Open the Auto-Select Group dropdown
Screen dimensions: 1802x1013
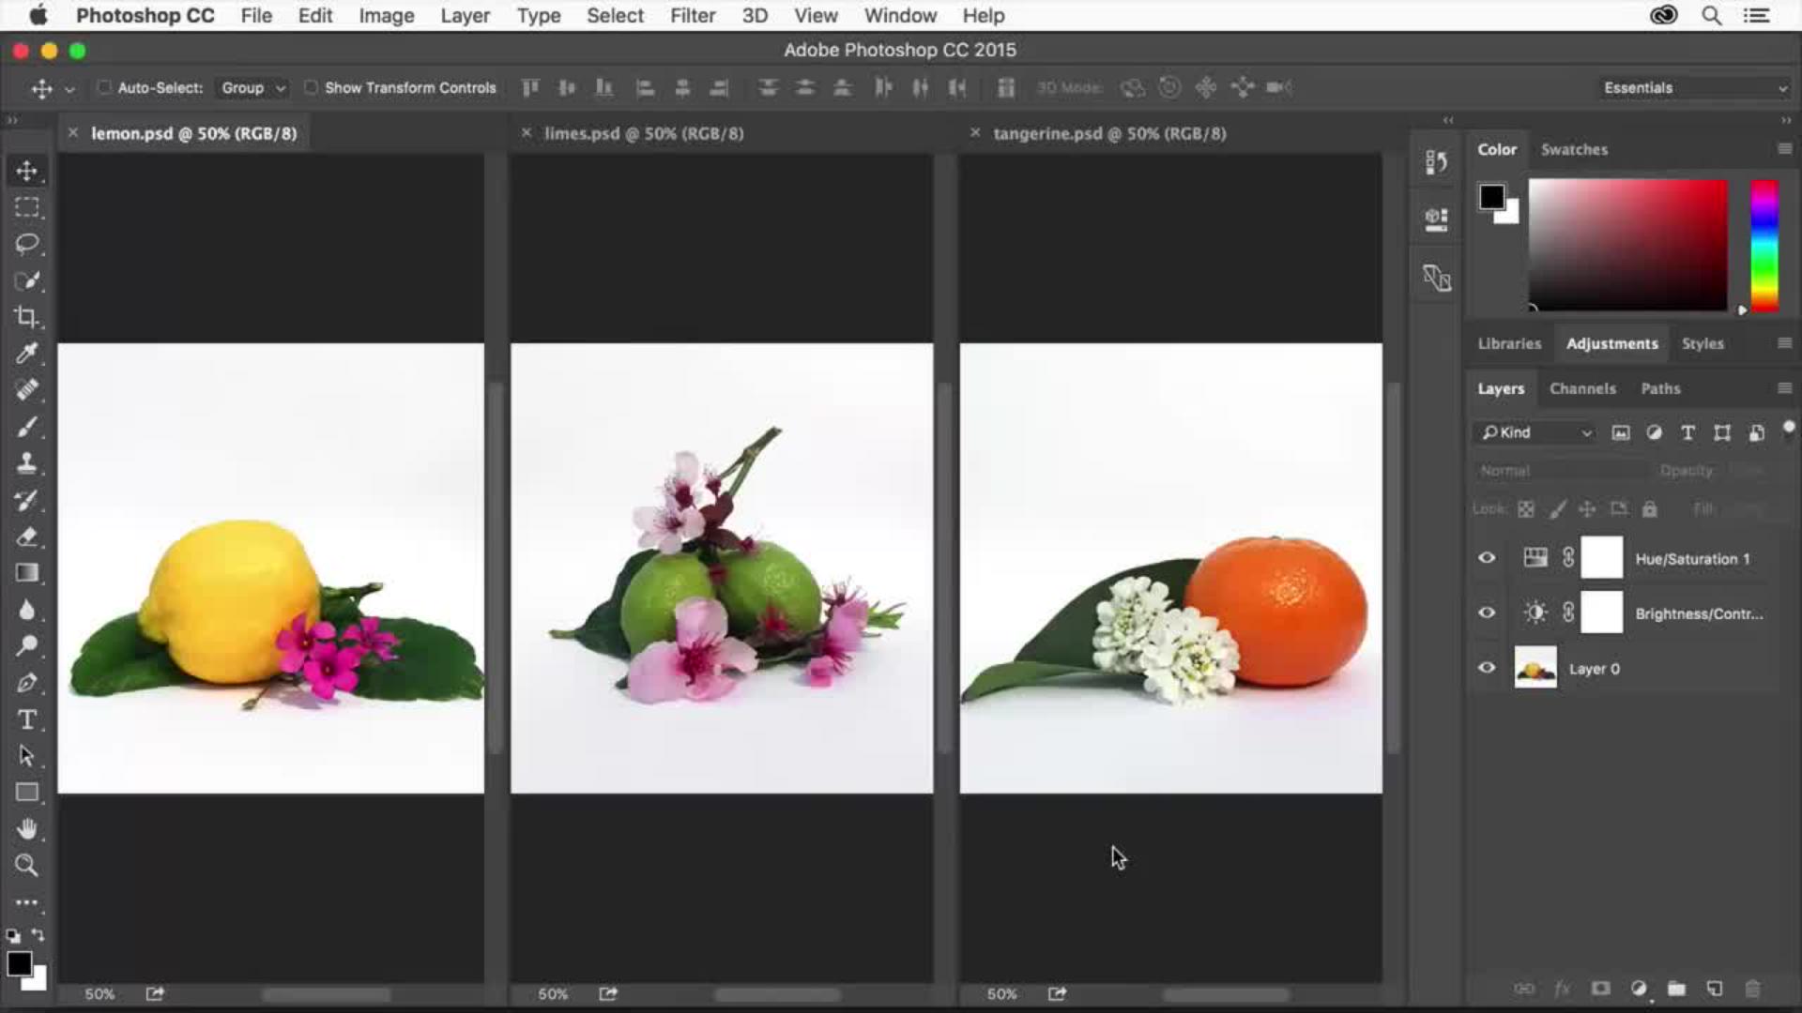click(252, 87)
